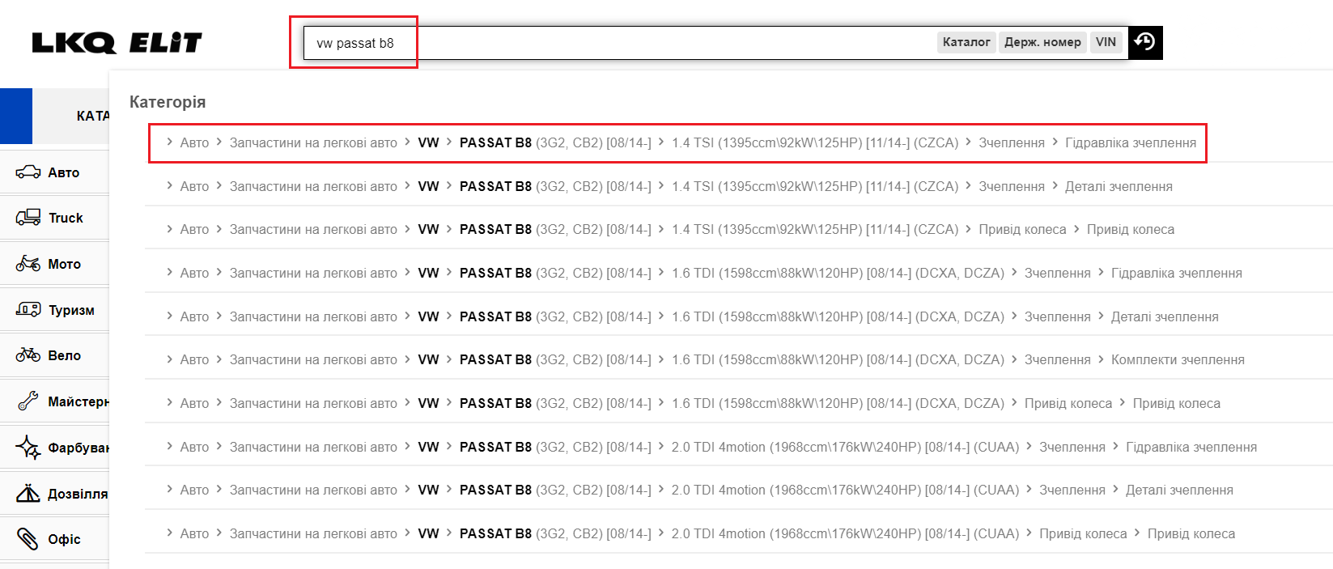Viewport: 1333px width, 569px height.
Task: Go to the LKQ ELIT logo homepage
Action: coord(117,43)
